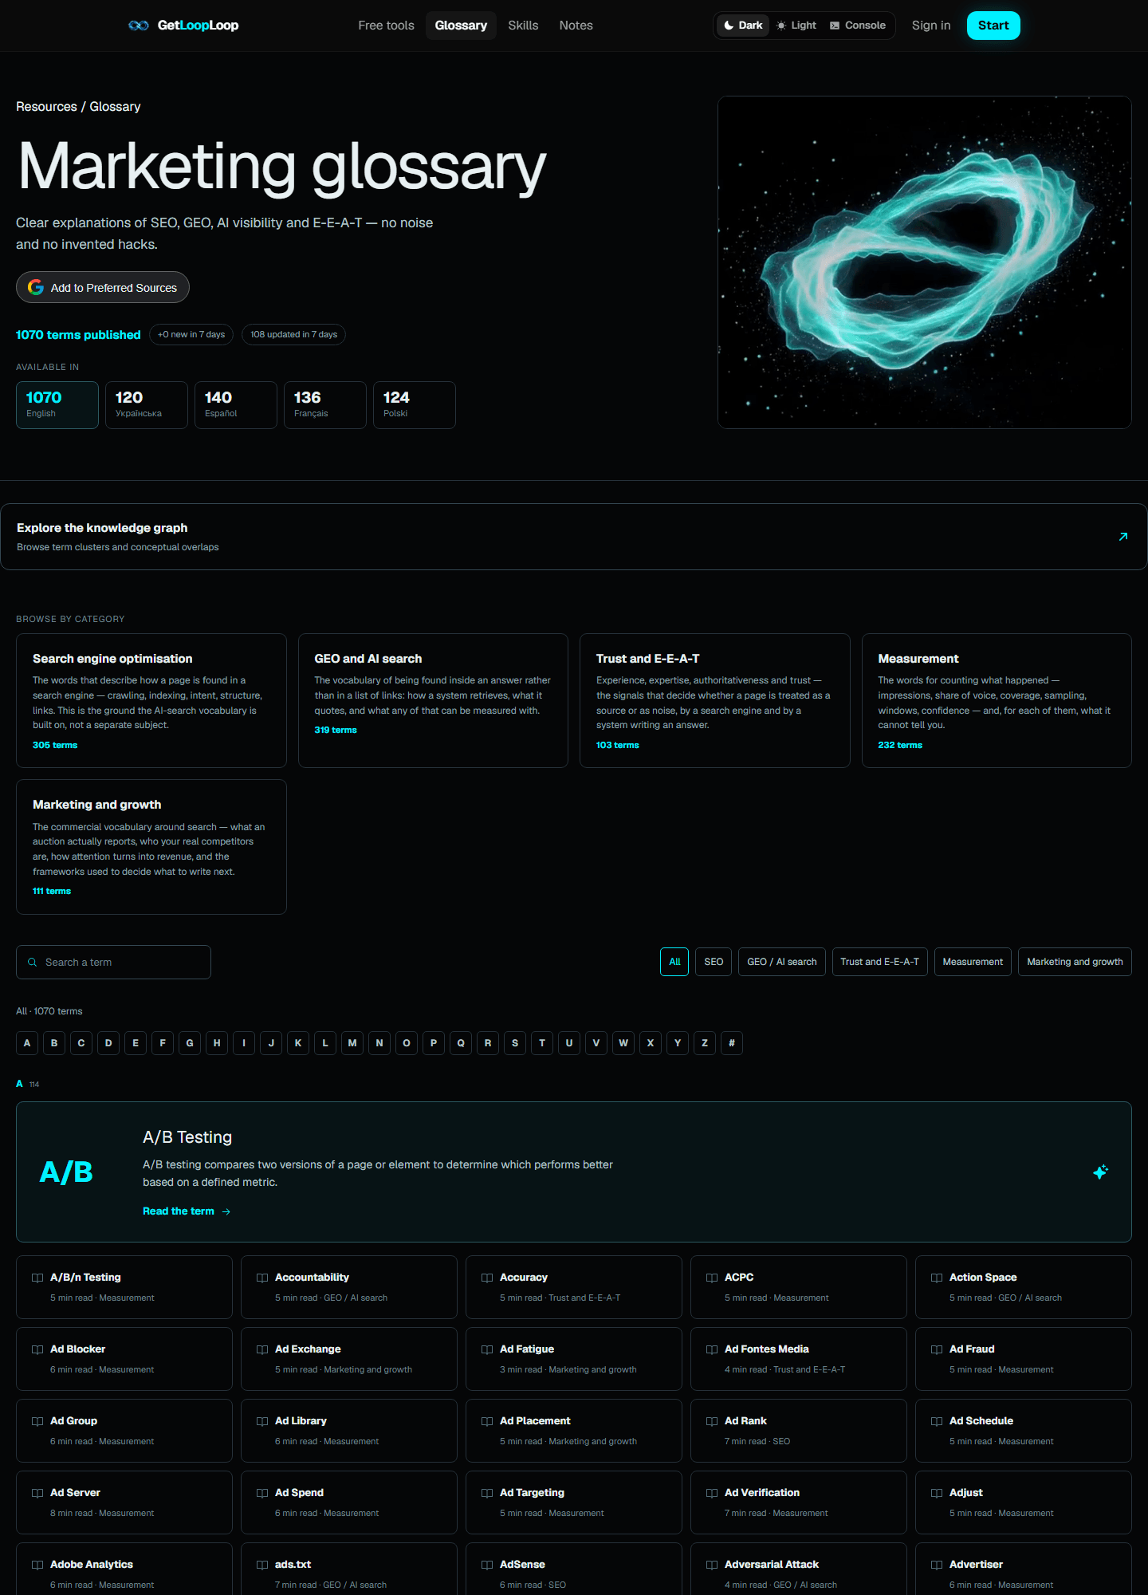Screen dimensions: 1148x1595
Task: Open the Search engine optimisation category card
Action: (151, 701)
